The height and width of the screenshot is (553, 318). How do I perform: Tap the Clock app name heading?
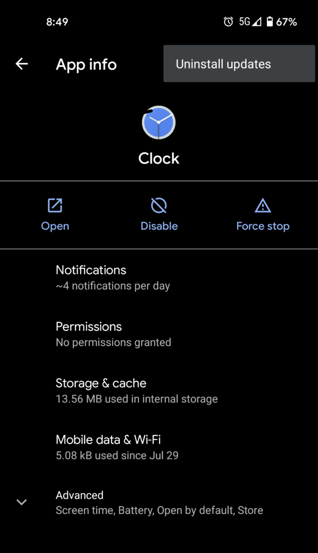[159, 158]
